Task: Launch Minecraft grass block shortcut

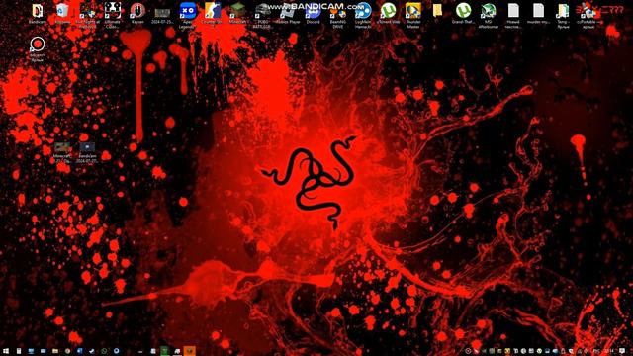Action: 237,13
